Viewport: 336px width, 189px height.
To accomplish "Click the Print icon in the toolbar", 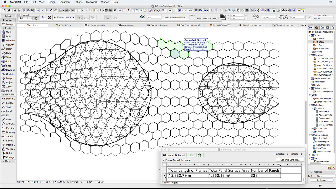I will point(19,10).
